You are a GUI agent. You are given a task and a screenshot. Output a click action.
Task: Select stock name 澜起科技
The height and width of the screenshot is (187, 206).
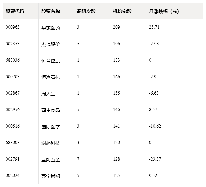tap(51, 143)
